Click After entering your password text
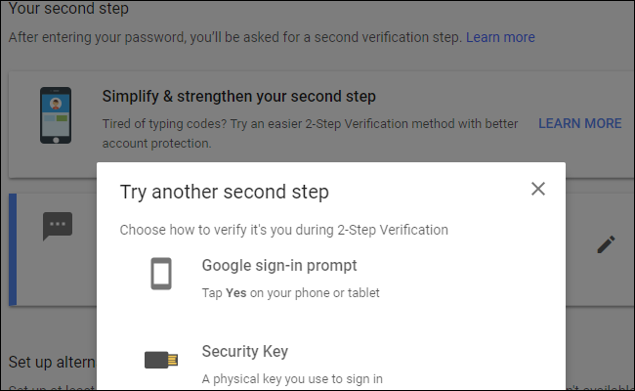The image size is (635, 391). (235, 37)
